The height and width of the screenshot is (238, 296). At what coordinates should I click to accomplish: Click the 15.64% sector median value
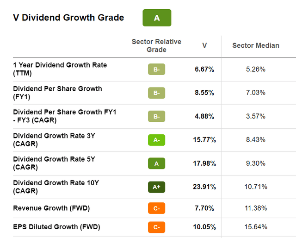click(x=256, y=227)
